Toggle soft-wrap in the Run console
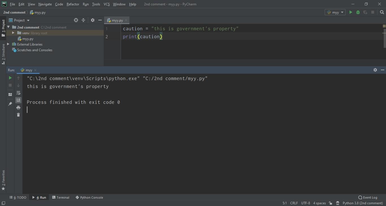This screenshot has height=206, width=386. click(18, 93)
